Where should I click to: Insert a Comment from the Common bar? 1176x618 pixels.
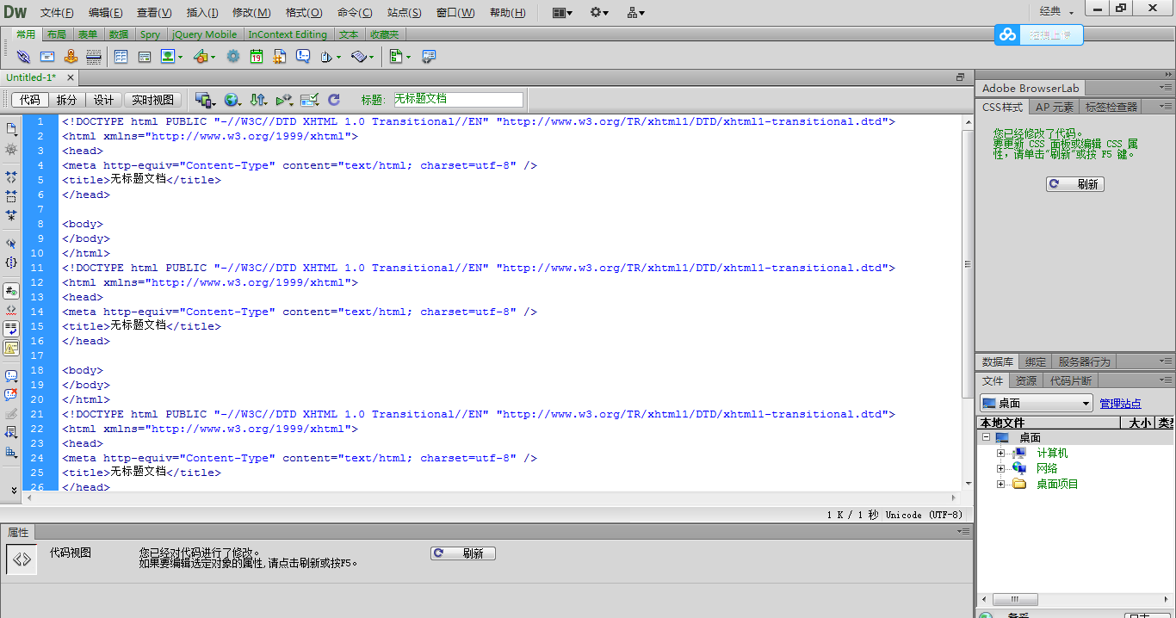point(303,56)
